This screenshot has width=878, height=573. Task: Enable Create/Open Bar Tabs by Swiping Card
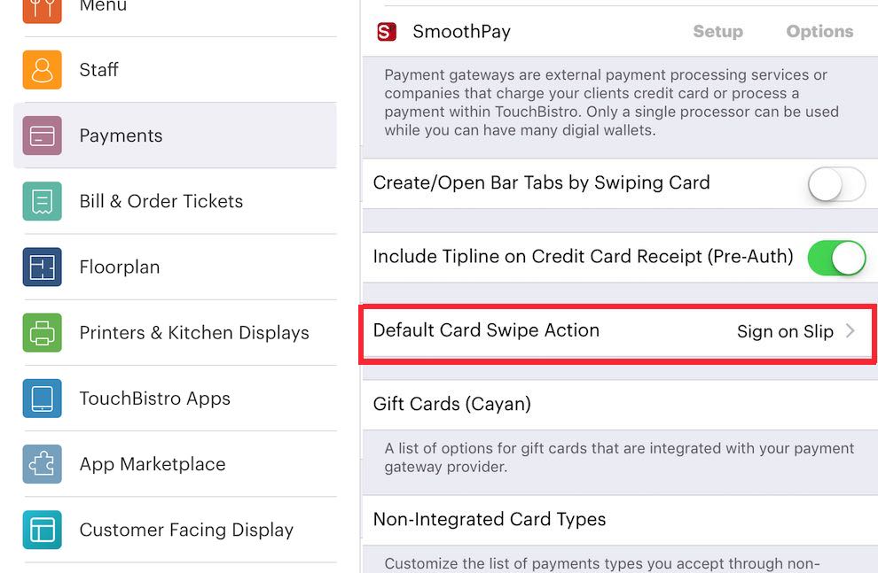pyautogui.click(x=835, y=184)
